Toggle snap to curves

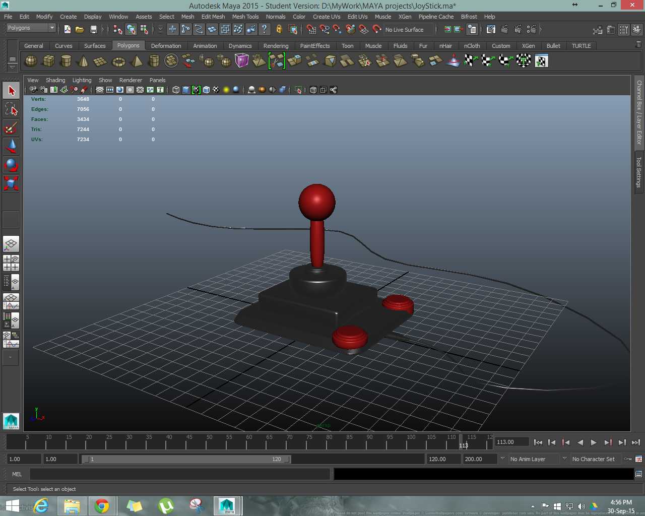(x=325, y=29)
